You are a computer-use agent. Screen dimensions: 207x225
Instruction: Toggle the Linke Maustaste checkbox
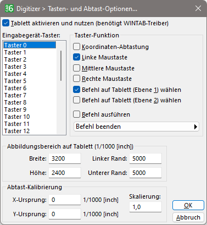[76, 57]
